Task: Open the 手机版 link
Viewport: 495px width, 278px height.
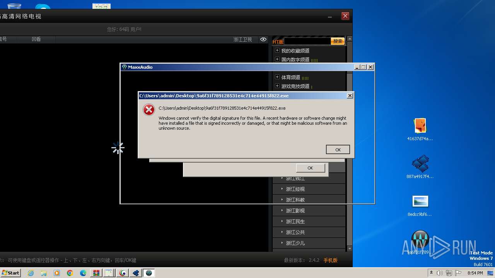Action: coord(331,260)
